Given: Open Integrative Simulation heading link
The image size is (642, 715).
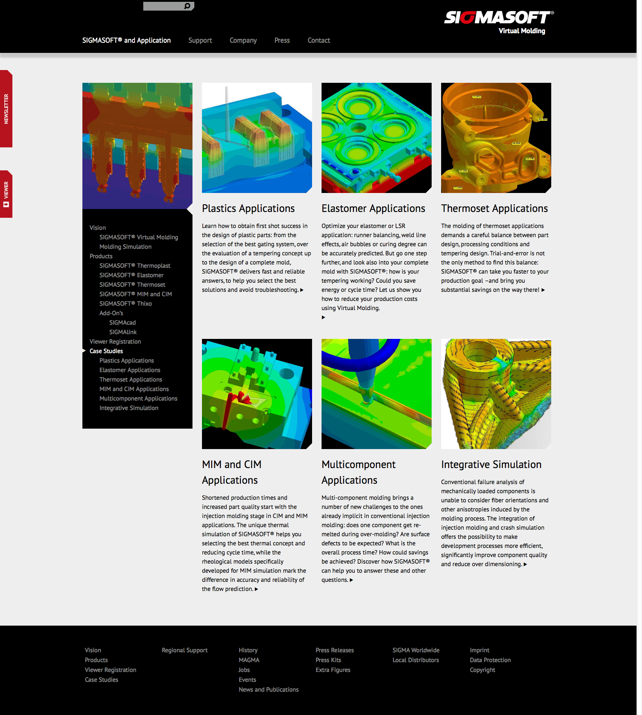Looking at the screenshot, I should [491, 465].
